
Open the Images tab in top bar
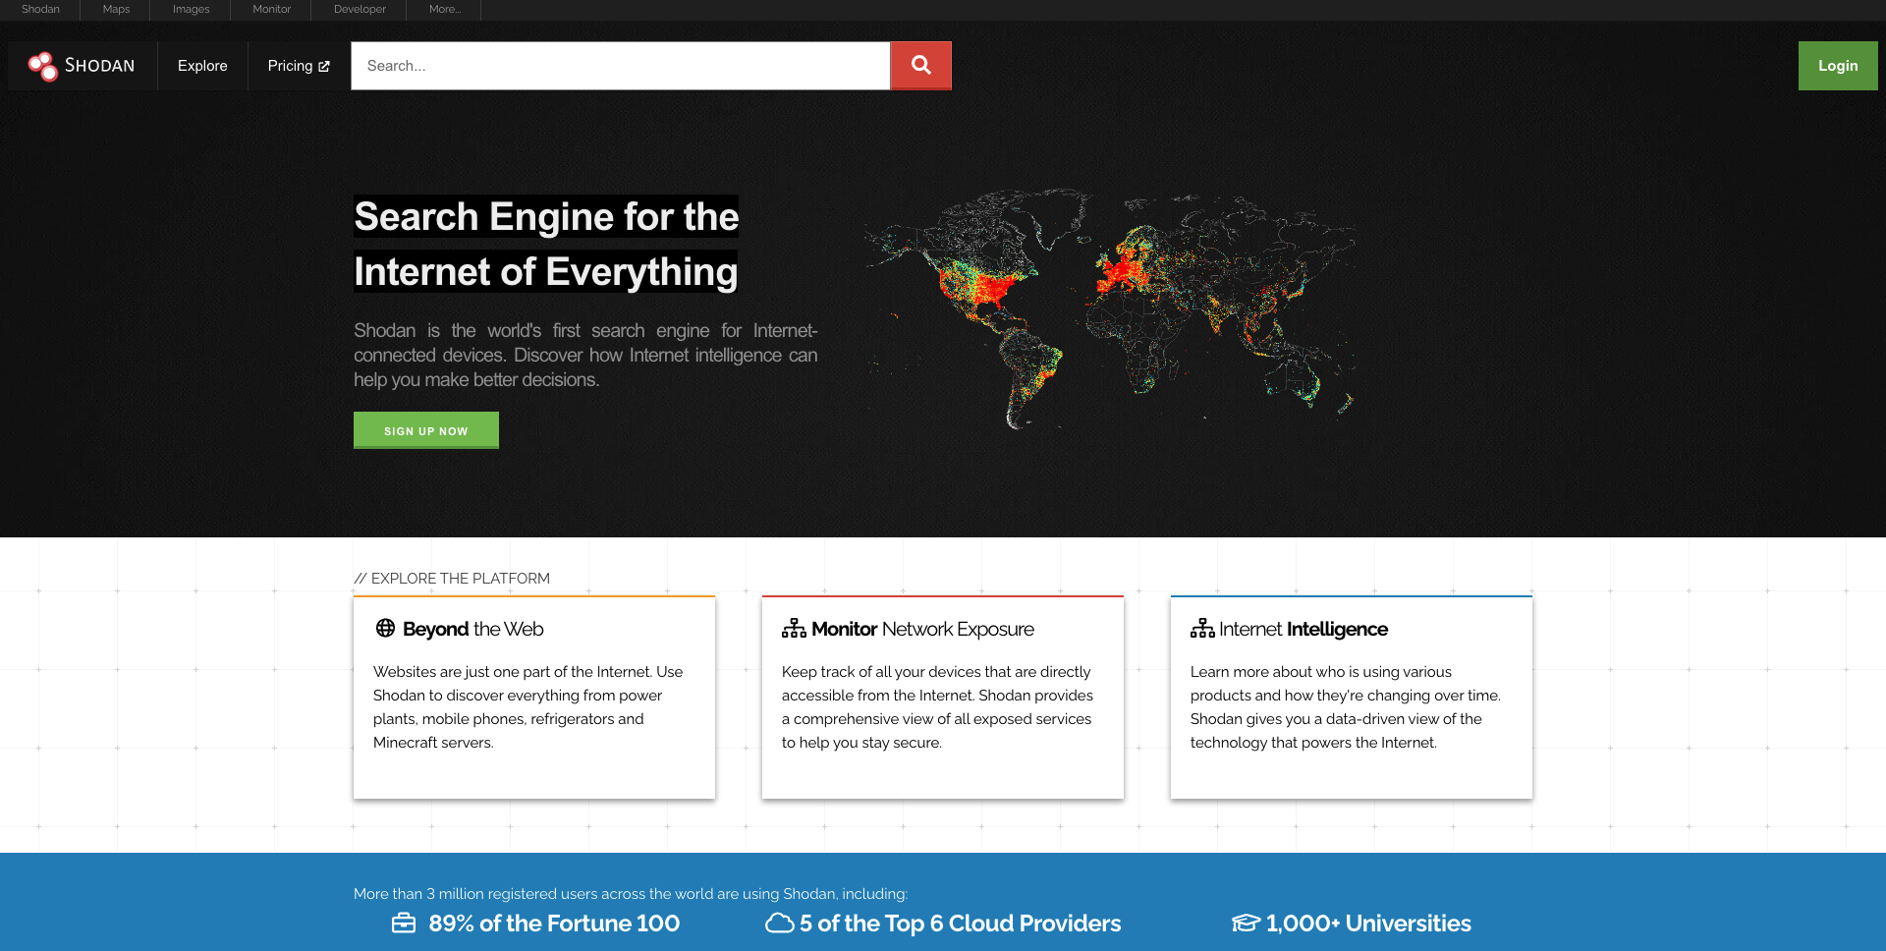(x=191, y=9)
